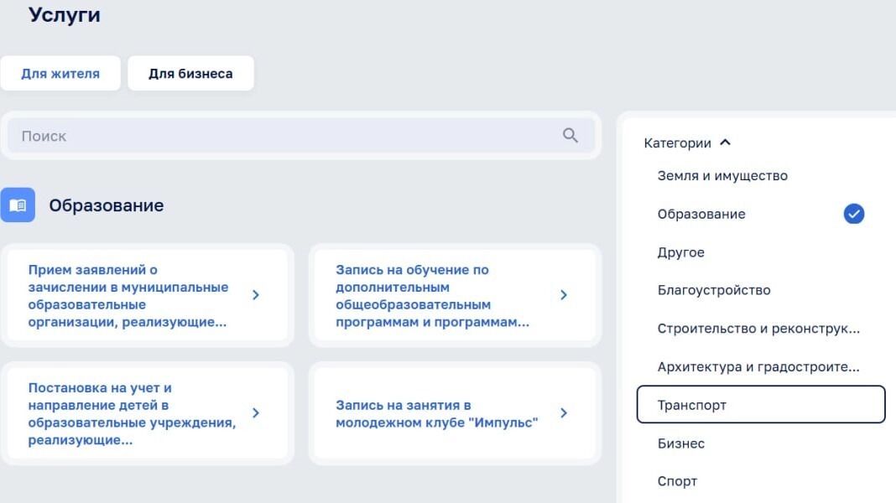Switch to Для жителя tab
This screenshot has height=503, width=896.
60,74
